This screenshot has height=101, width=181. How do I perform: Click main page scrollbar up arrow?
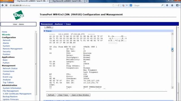(x=178, y=27)
